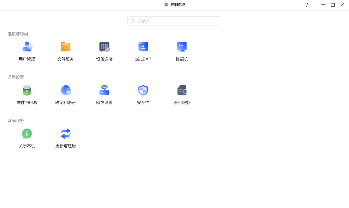The image size is (349, 208).
Task: Close the 控制面板 window
Action: 342,5
